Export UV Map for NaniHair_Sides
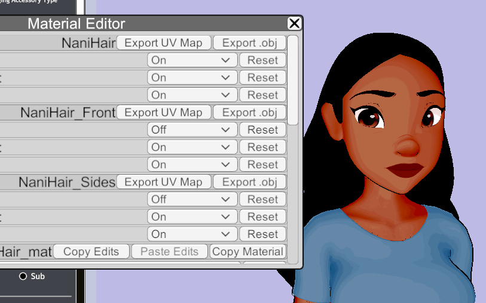The image size is (486, 303). [164, 182]
